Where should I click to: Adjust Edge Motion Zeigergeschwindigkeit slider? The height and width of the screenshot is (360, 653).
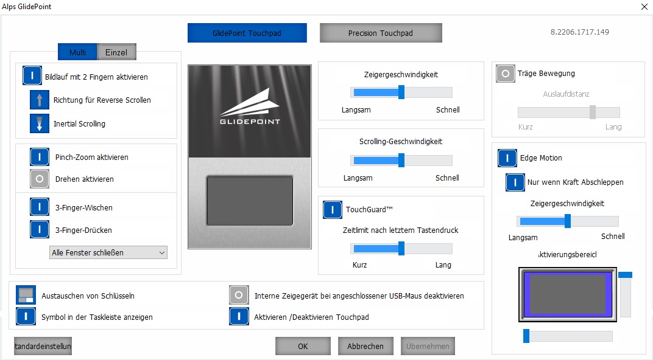[568, 221]
